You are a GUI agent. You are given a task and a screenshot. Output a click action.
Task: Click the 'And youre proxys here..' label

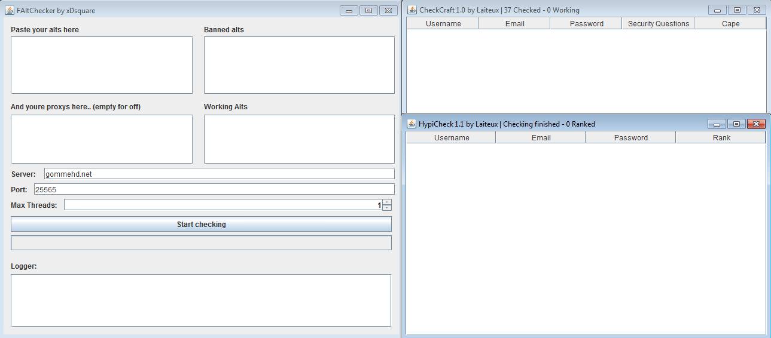(x=75, y=106)
